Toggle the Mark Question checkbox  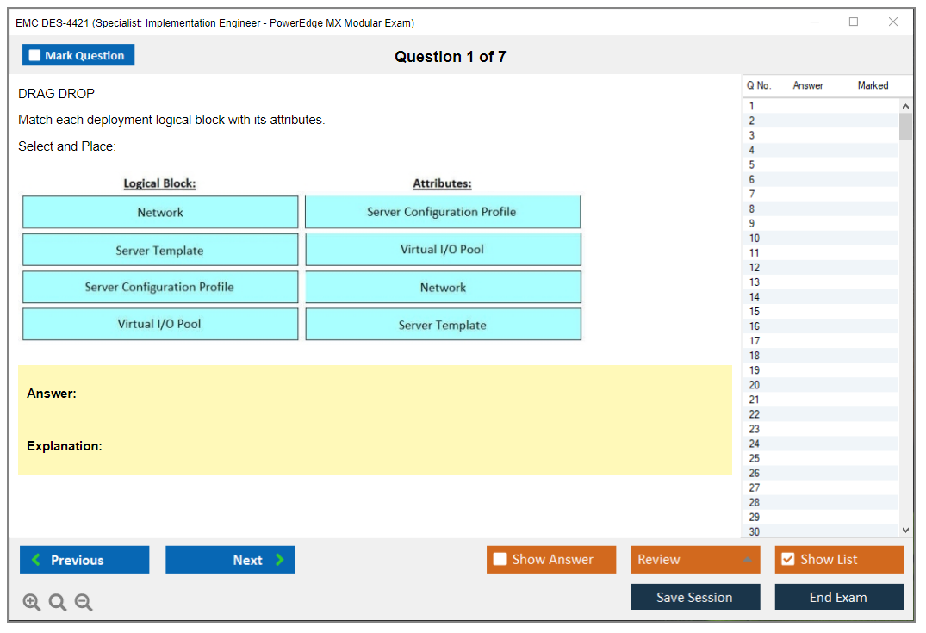pos(35,56)
